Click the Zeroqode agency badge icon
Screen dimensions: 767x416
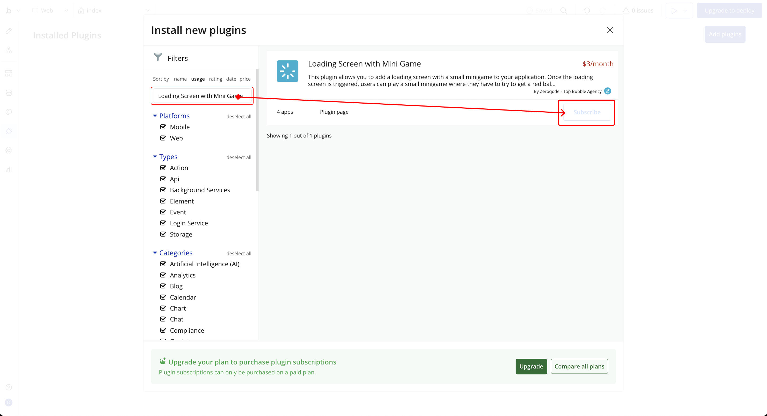tap(607, 91)
